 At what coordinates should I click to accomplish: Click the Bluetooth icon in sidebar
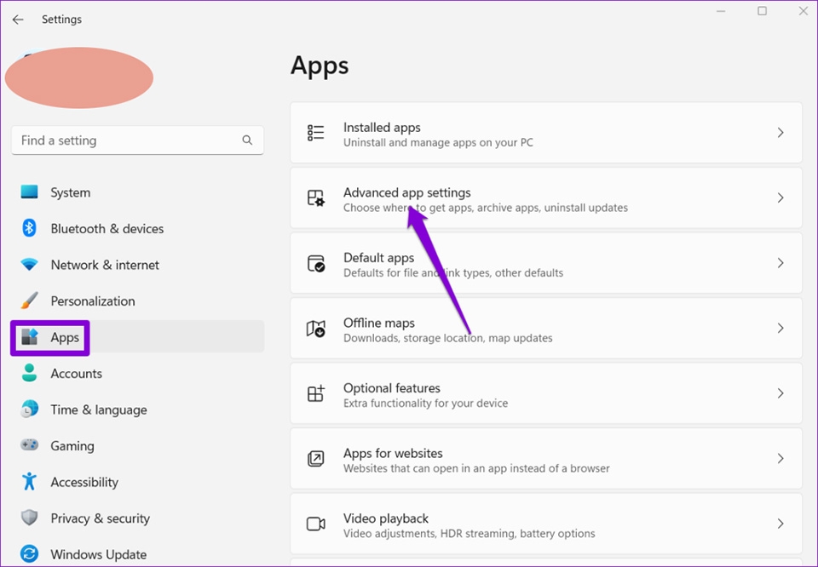coord(29,228)
